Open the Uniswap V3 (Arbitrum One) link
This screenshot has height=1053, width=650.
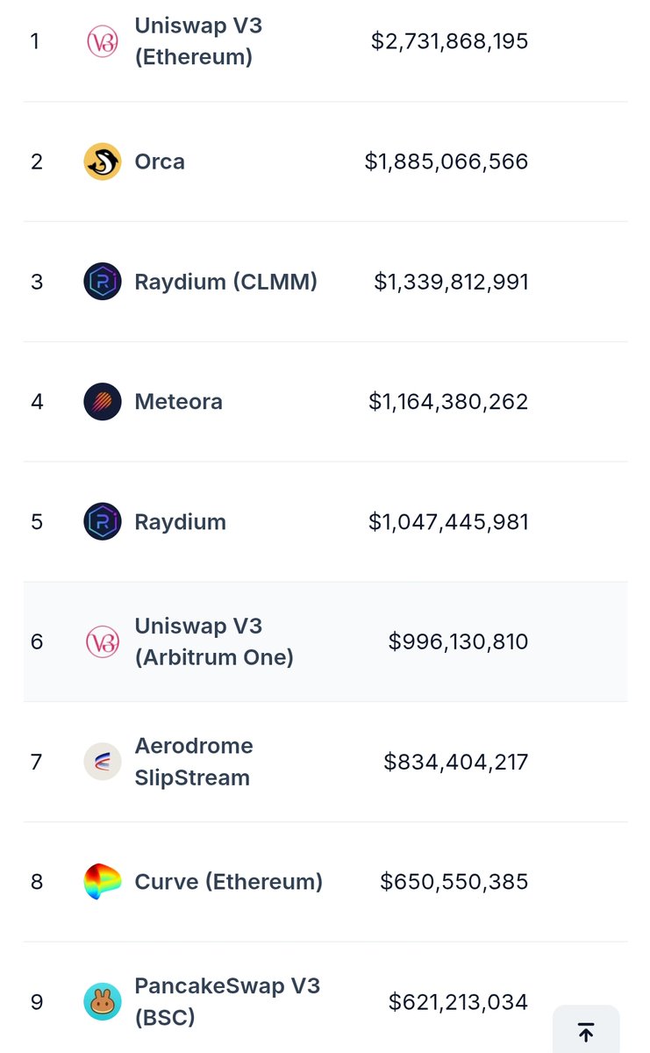214,641
